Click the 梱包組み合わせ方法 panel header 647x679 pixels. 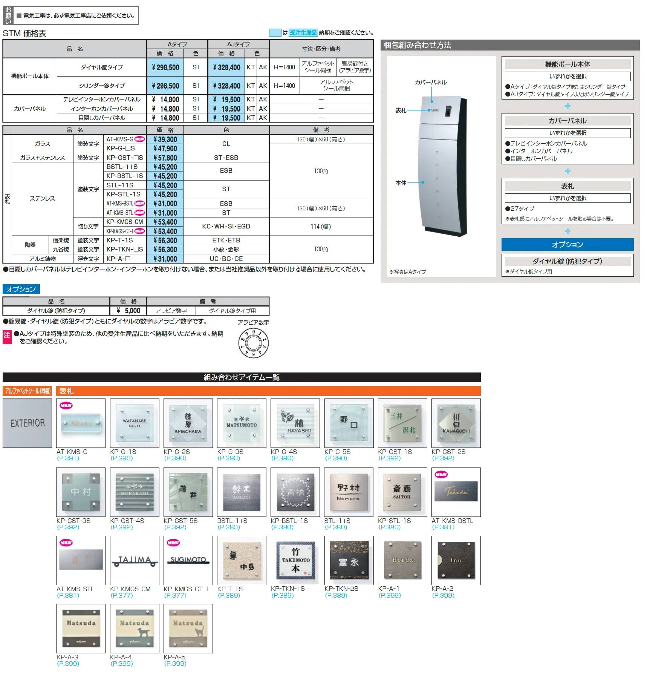510,45
